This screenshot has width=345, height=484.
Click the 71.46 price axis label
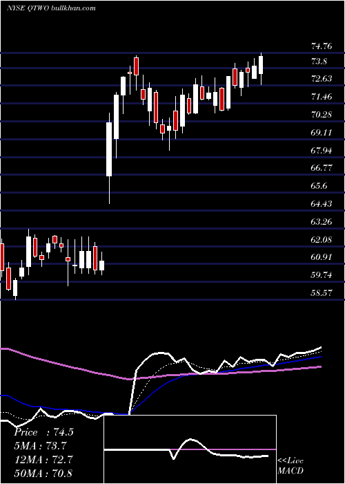tap(322, 97)
